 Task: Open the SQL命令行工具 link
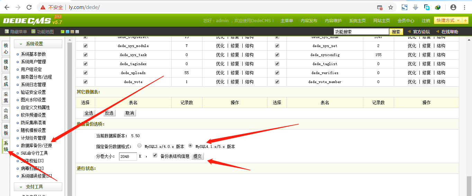(34, 153)
